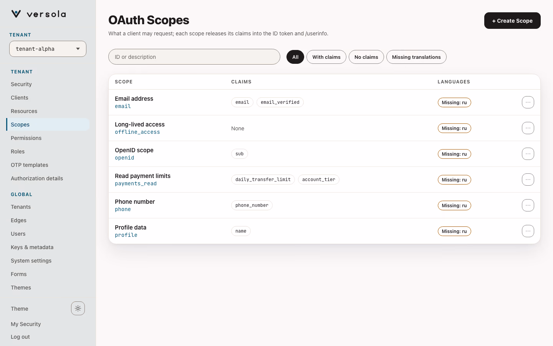Click the CLAIMS column header
The image size is (553, 346).
click(241, 82)
